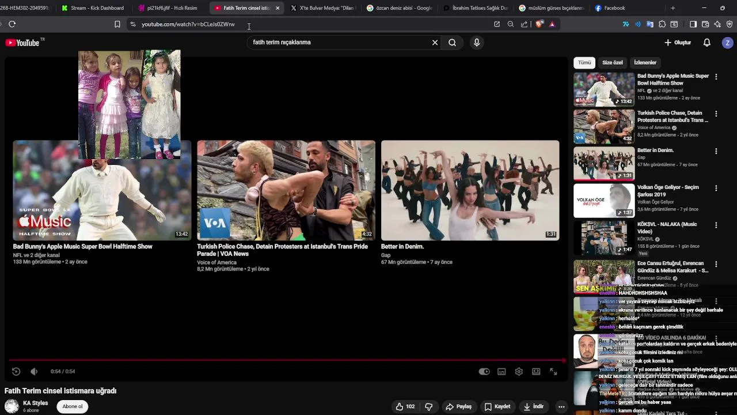The height and width of the screenshot is (415, 737).
Task: Start voice search with the microphone
Action: (x=476, y=42)
